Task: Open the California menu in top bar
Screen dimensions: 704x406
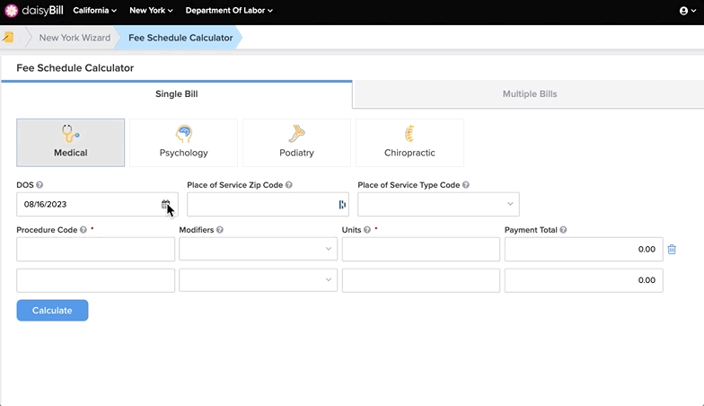Action: [95, 11]
